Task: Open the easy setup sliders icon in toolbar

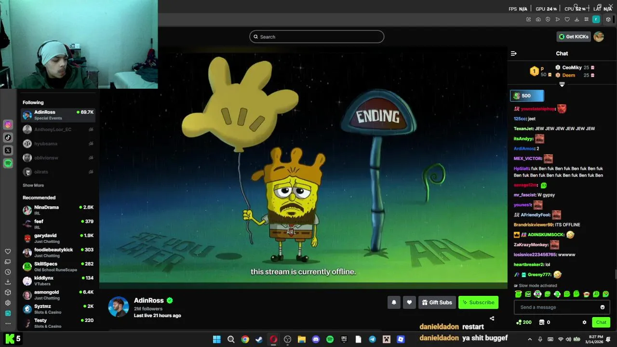Action: click(x=587, y=19)
